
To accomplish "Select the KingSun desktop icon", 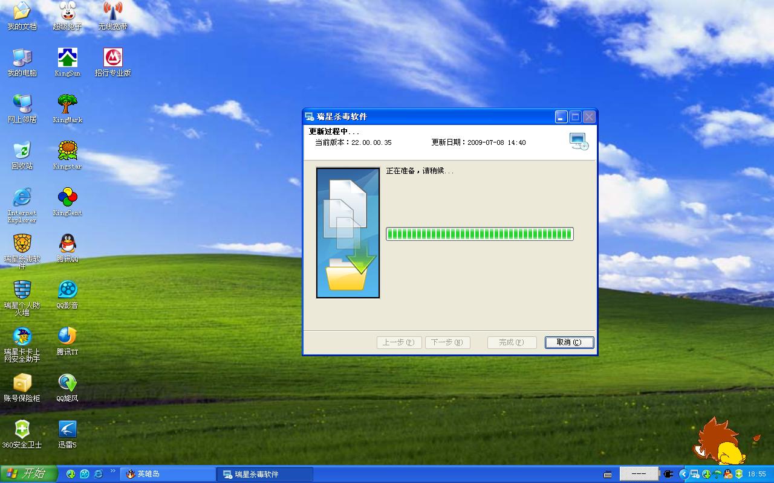I will (67, 63).
